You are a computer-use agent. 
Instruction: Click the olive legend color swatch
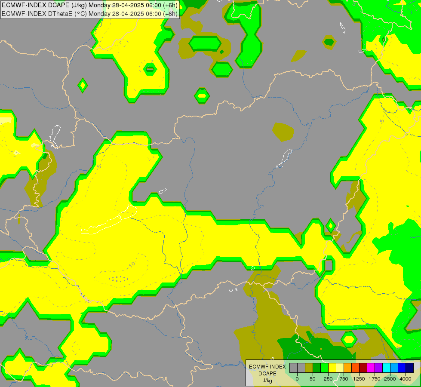point(309,368)
